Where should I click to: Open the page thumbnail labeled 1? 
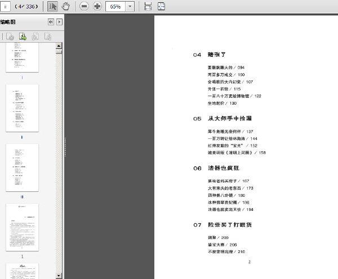(22, 227)
